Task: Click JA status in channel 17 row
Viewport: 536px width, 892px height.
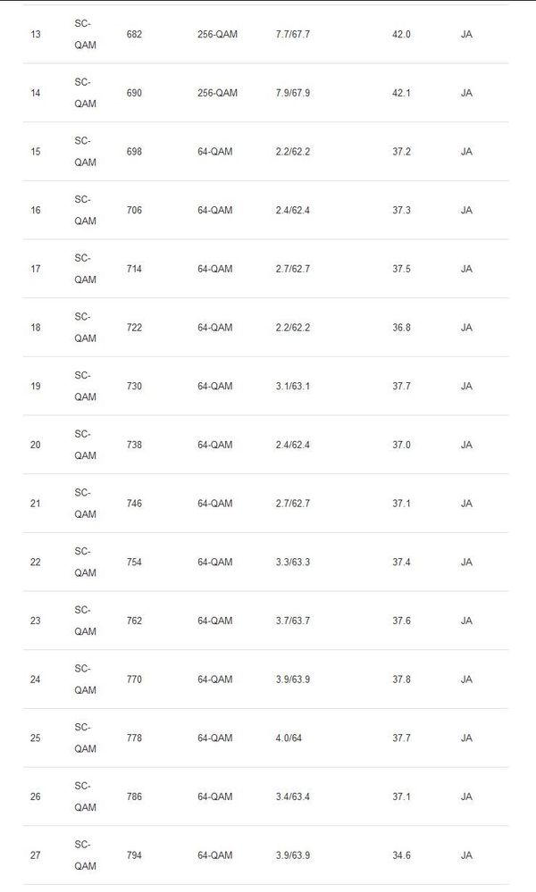Action: [466, 269]
